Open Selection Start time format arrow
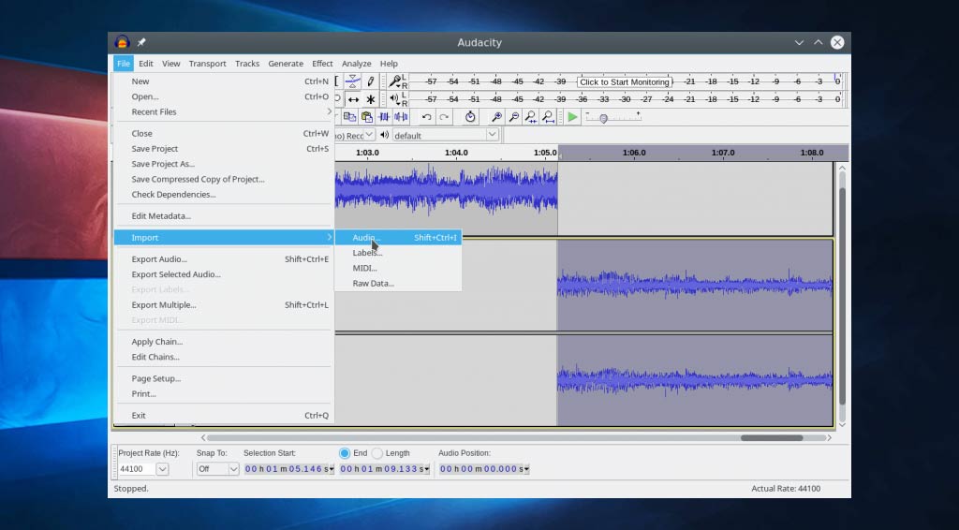Screen dimensions: 959x530 coord(331,469)
